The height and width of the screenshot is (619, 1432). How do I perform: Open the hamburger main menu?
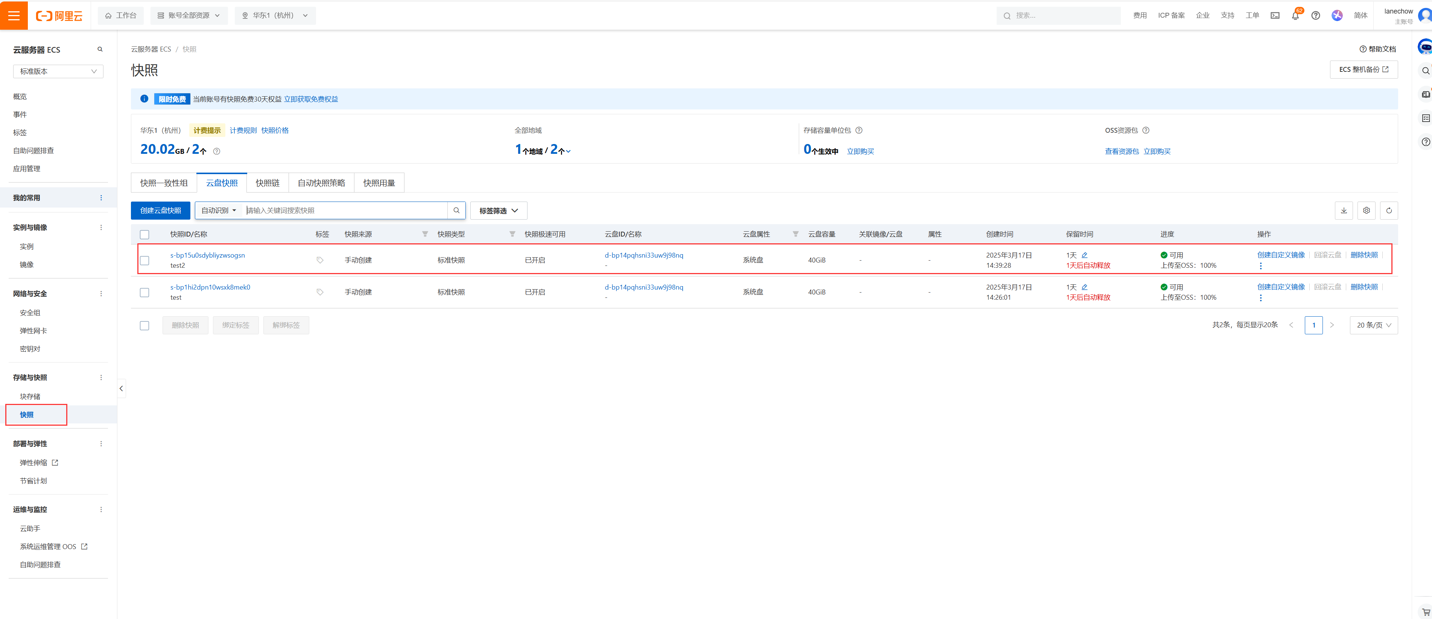point(14,15)
